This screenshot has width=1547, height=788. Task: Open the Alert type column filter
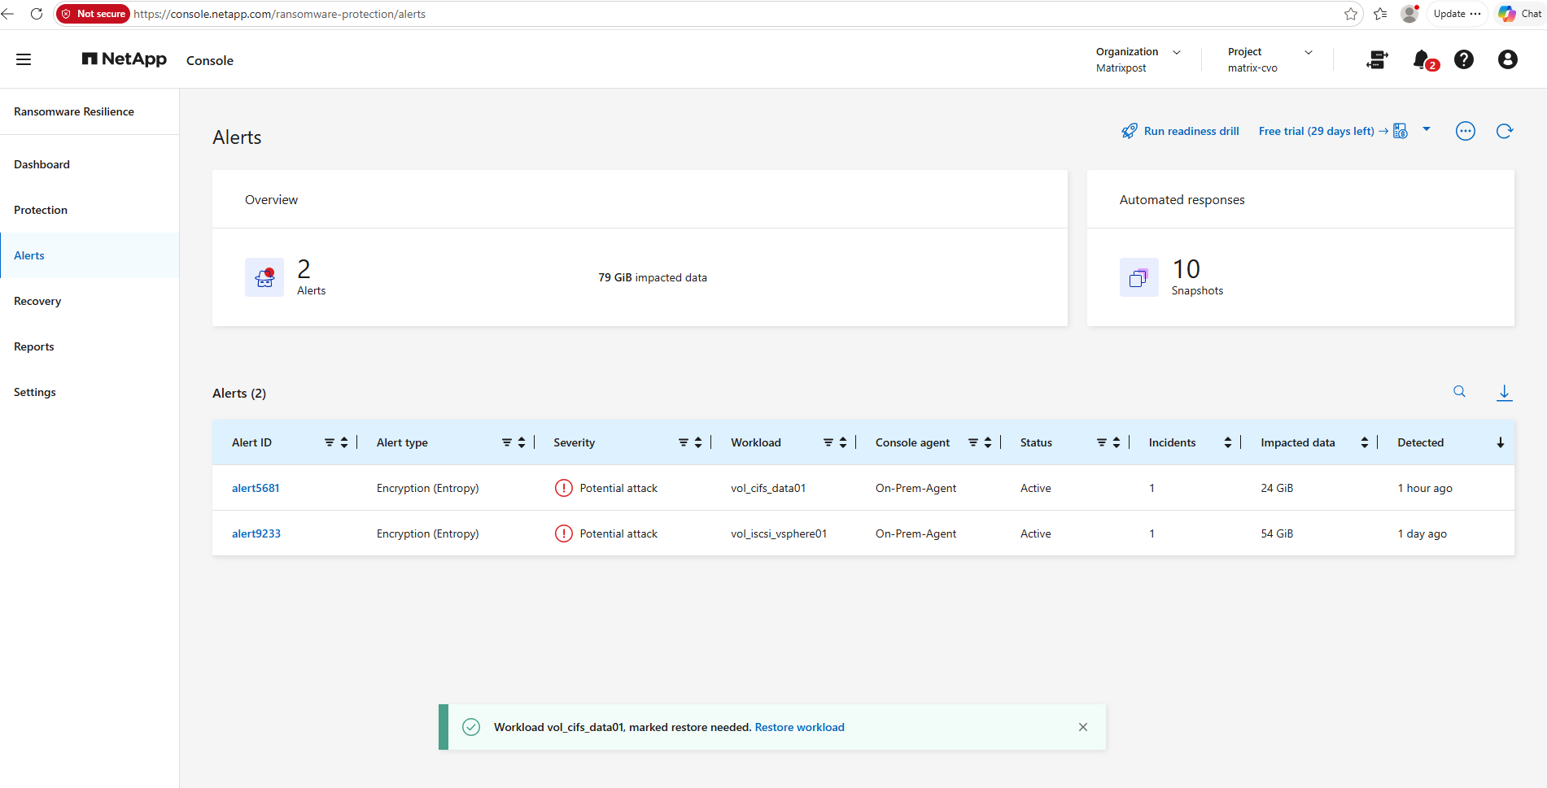click(x=507, y=442)
